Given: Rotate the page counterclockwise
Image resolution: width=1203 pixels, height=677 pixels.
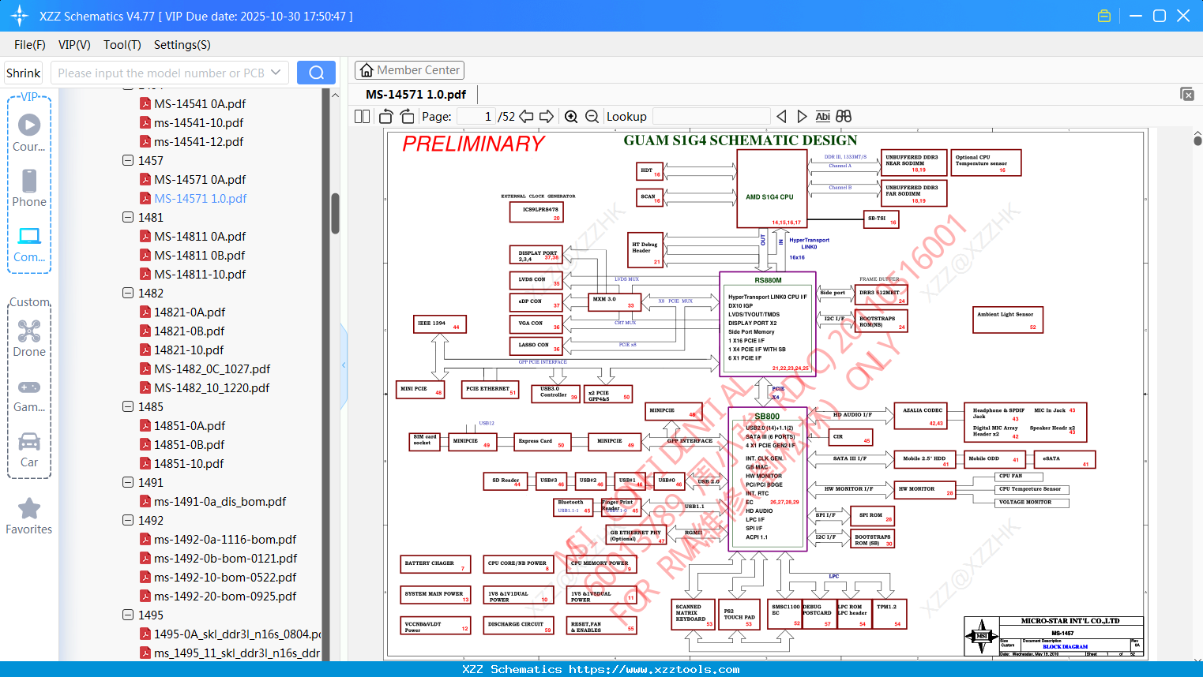Looking at the screenshot, I should tap(386, 116).
